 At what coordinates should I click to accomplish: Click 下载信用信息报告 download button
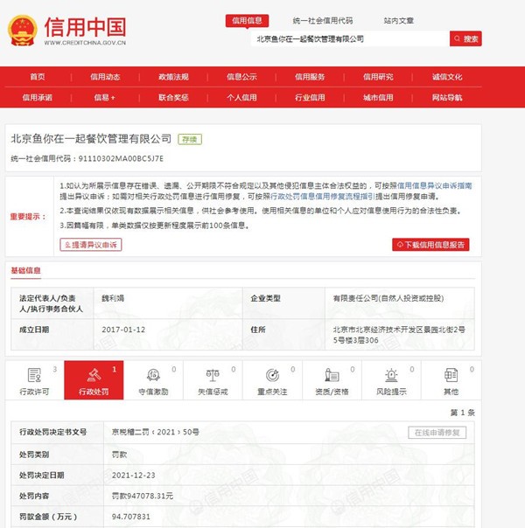430,245
